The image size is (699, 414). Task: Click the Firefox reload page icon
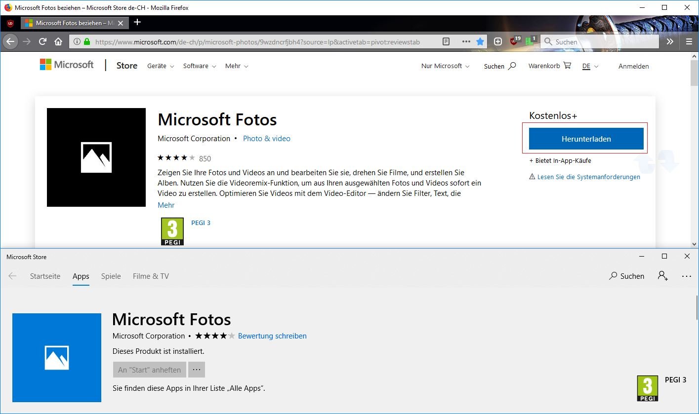(42, 42)
